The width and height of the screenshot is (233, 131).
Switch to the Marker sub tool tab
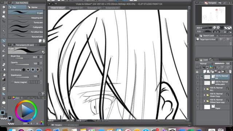click(36, 7)
